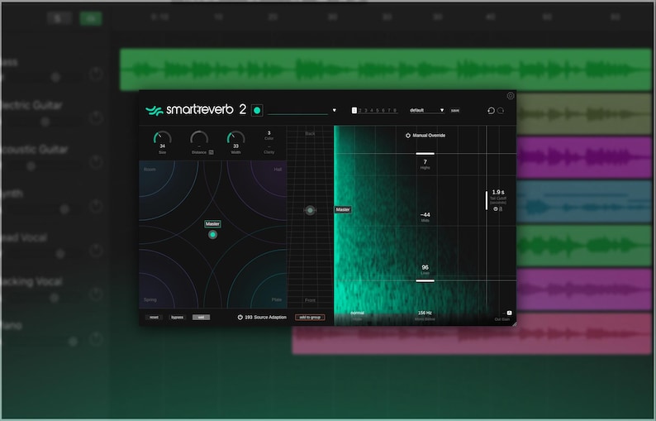Viewport: 656px width, 421px height.
Task: Click the 1.9 s tail cutoff value
Action: pyautogui.click(x=498, y=192)
